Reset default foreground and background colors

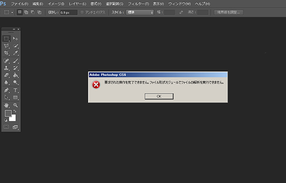(x=6, y=120)
